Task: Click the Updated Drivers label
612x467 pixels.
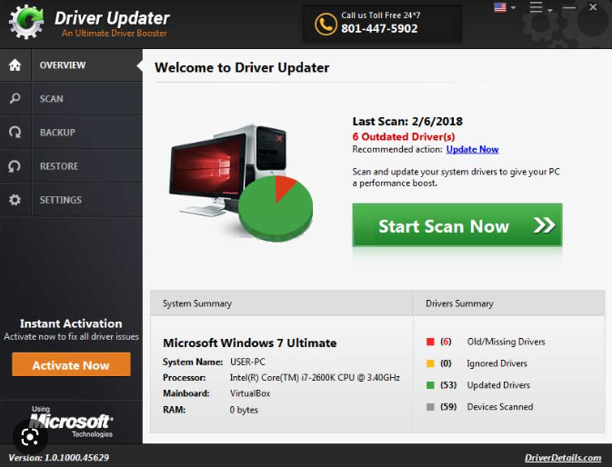Action: 498,385
